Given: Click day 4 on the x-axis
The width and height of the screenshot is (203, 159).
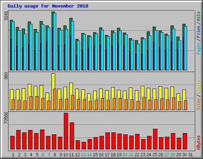Looking at the screenshot, I should click(31, 155).
